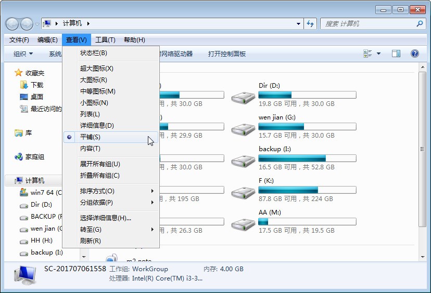Open the 组织 dropdown in toolbar

click(23, 54)
